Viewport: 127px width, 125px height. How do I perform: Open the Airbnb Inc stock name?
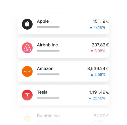[x=47, y=45]
